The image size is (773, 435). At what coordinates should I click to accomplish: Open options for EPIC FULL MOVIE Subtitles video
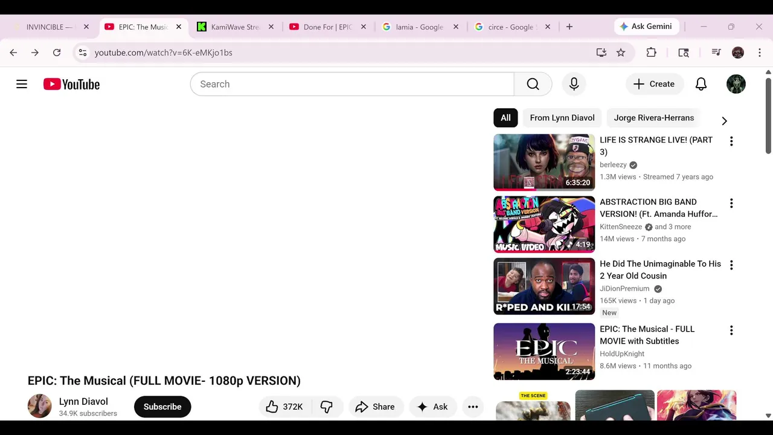coord(731,330)
